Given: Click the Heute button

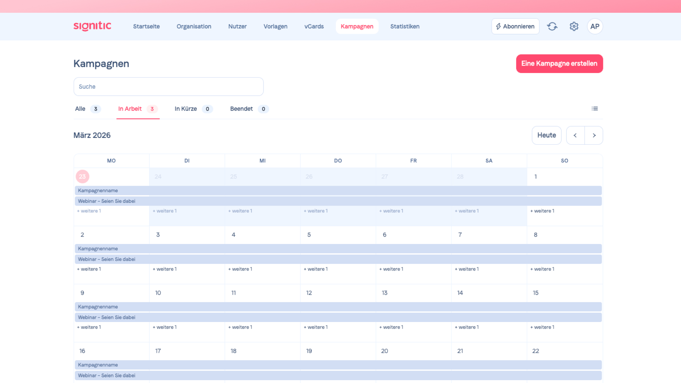Looking at the screenshot, I should (x=546, y=135).
